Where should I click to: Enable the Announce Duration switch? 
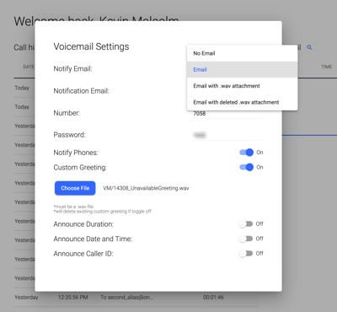pyautogui.click(x=246, y=224)
